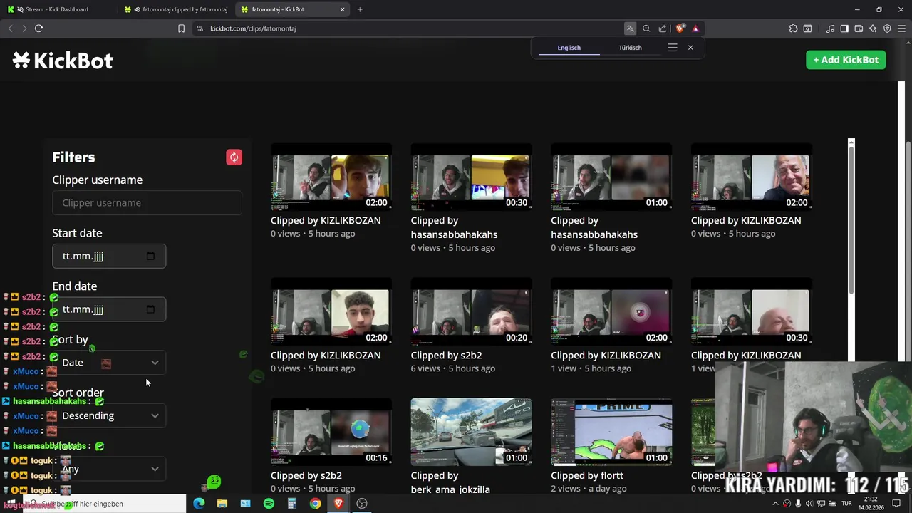The height and width of the screenshot is (513, 912).
Task: Open the Sort order Descending dropdown
Action: pyautogui.click(x=109, y=416)
